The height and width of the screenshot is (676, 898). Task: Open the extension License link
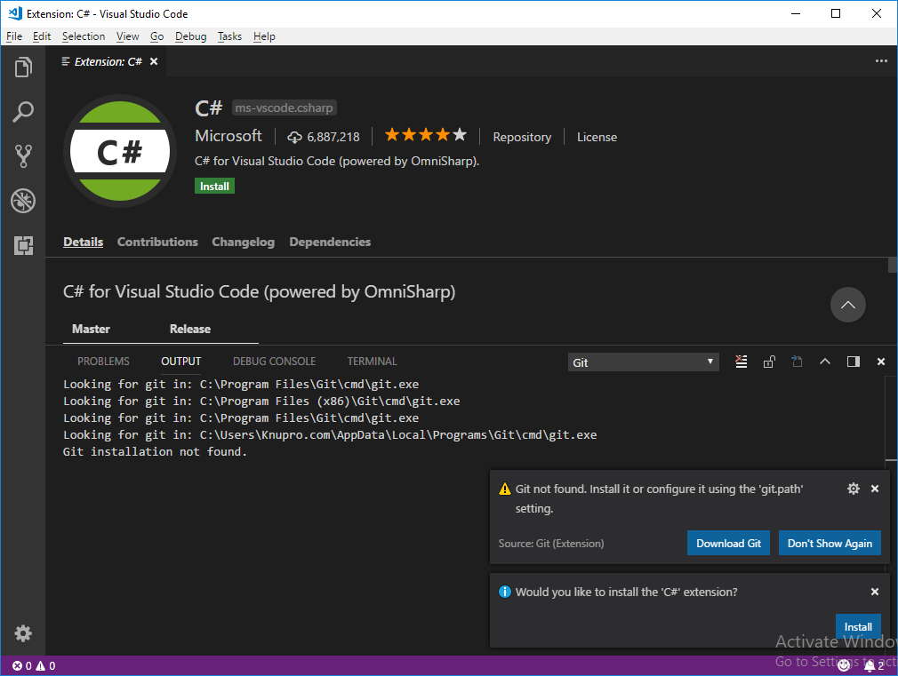(x=597, y=137)
